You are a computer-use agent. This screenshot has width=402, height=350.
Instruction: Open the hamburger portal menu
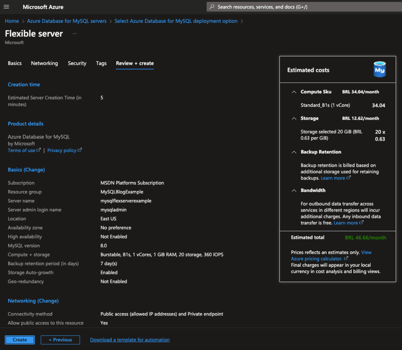(x=6, y=7)
